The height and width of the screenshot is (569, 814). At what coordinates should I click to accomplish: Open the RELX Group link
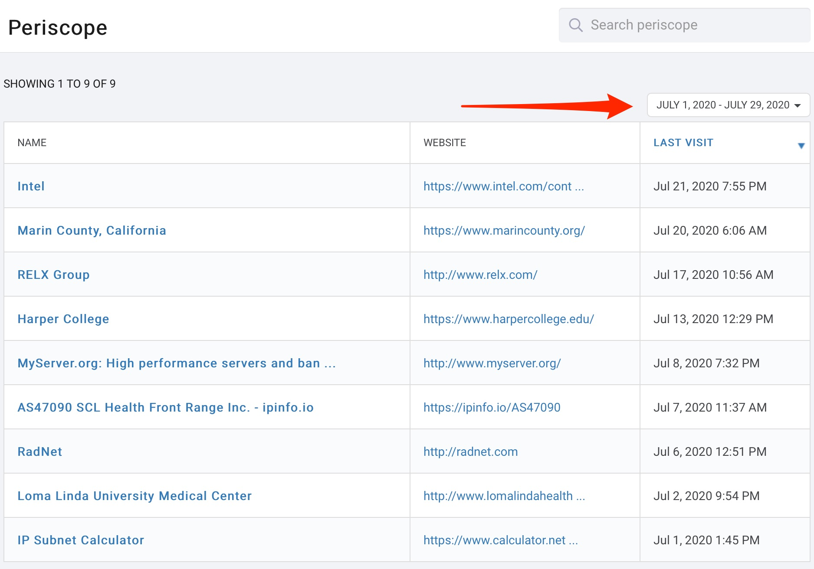[53, 275]
